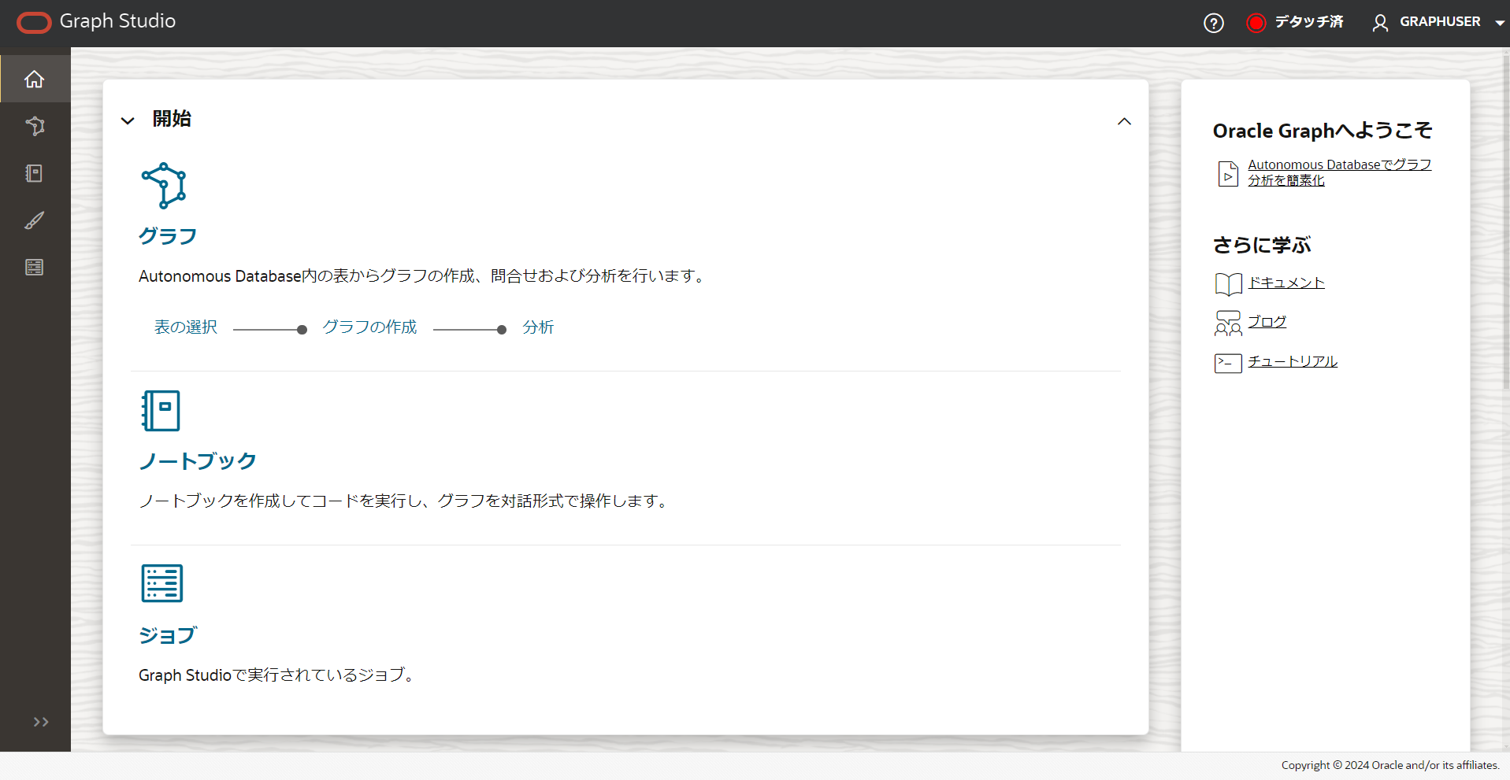The height and width of the screenshot is (780, 1510).
Task: Open the ドキュメント documentation link
Action: click(1286, 282)
